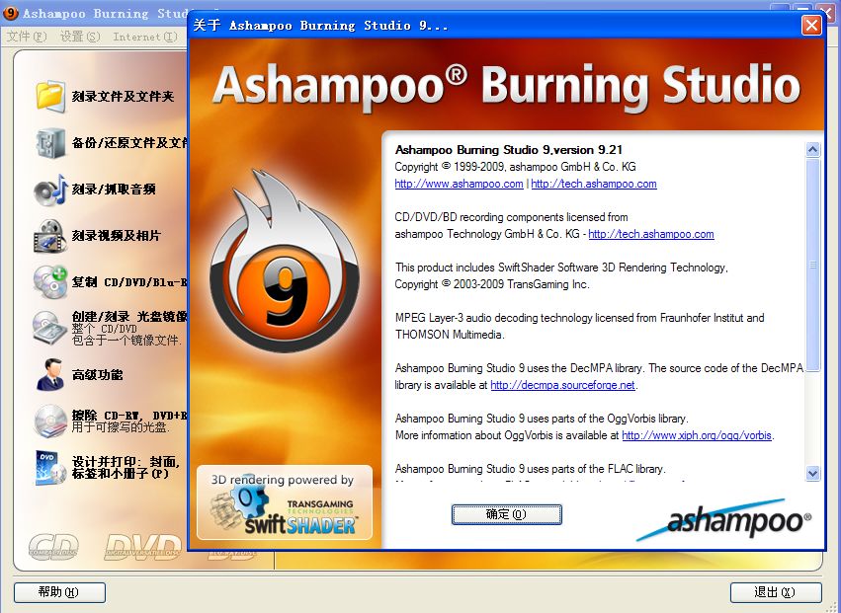Screen dimensions: 841x613
Task: Open 刻录文件及文件夹 option
Action: click(x=124, y=97)
